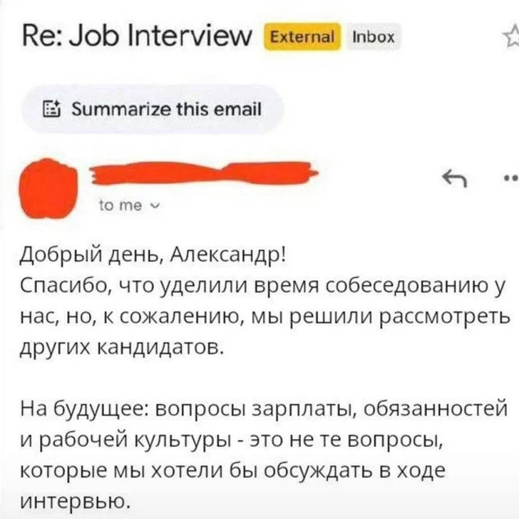Open the three-dot more options menu
Screen dimensions: 519x519
(513, 178)
